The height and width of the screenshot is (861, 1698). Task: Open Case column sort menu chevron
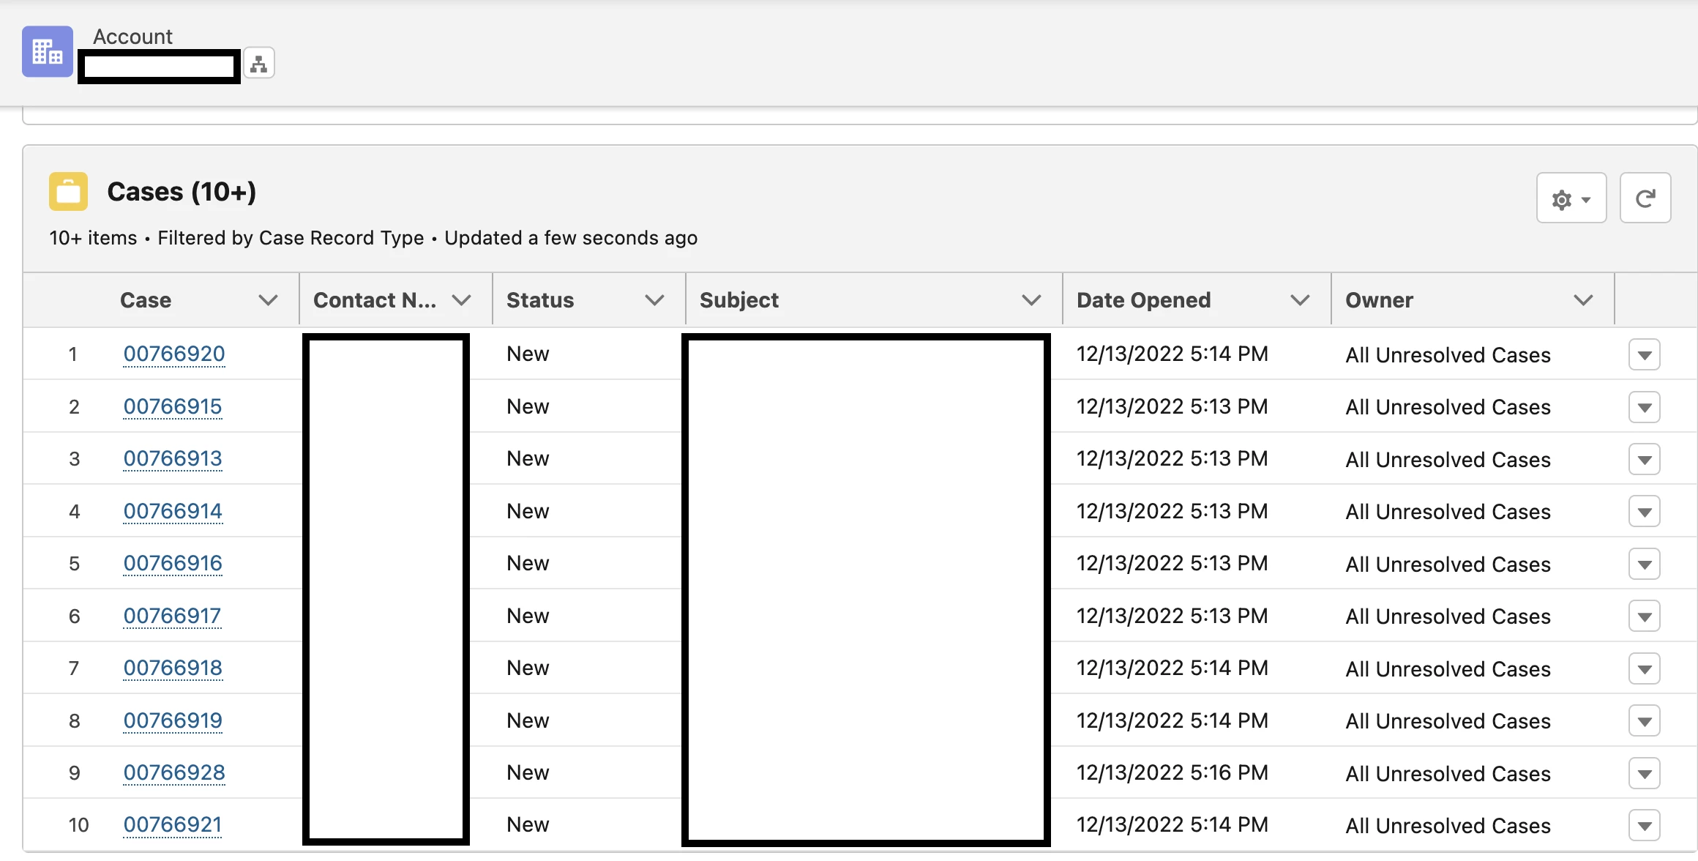(x=268, y=300)
